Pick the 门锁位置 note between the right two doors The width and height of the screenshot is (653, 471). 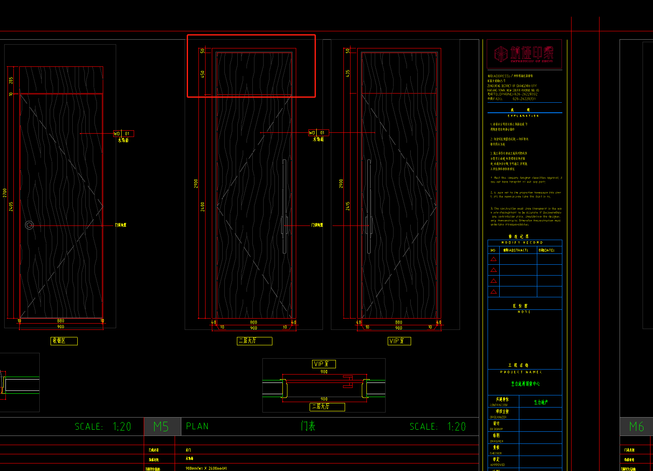[317, 225]
